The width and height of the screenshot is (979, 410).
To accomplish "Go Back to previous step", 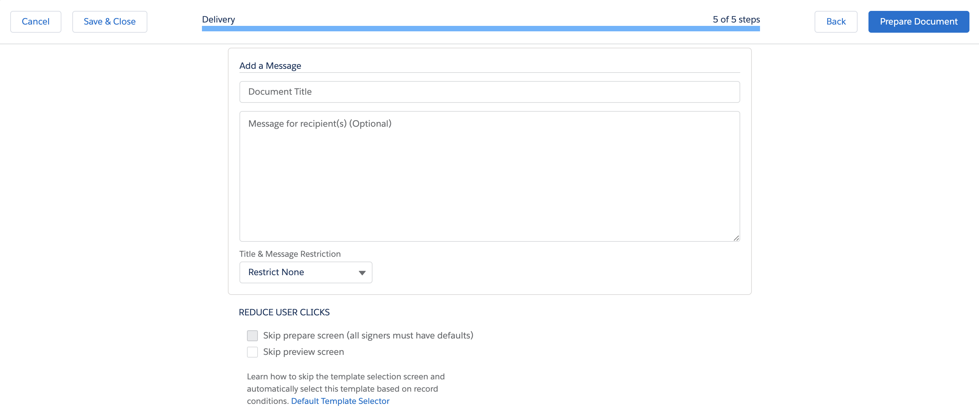I will point(835,21).
